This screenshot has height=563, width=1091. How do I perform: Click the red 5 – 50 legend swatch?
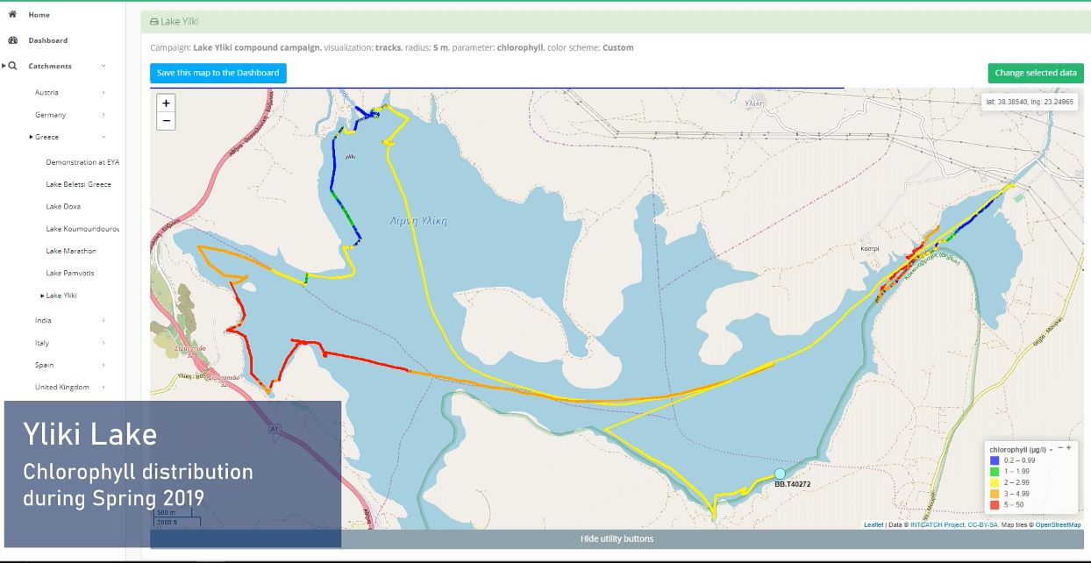tap(995, 505)
